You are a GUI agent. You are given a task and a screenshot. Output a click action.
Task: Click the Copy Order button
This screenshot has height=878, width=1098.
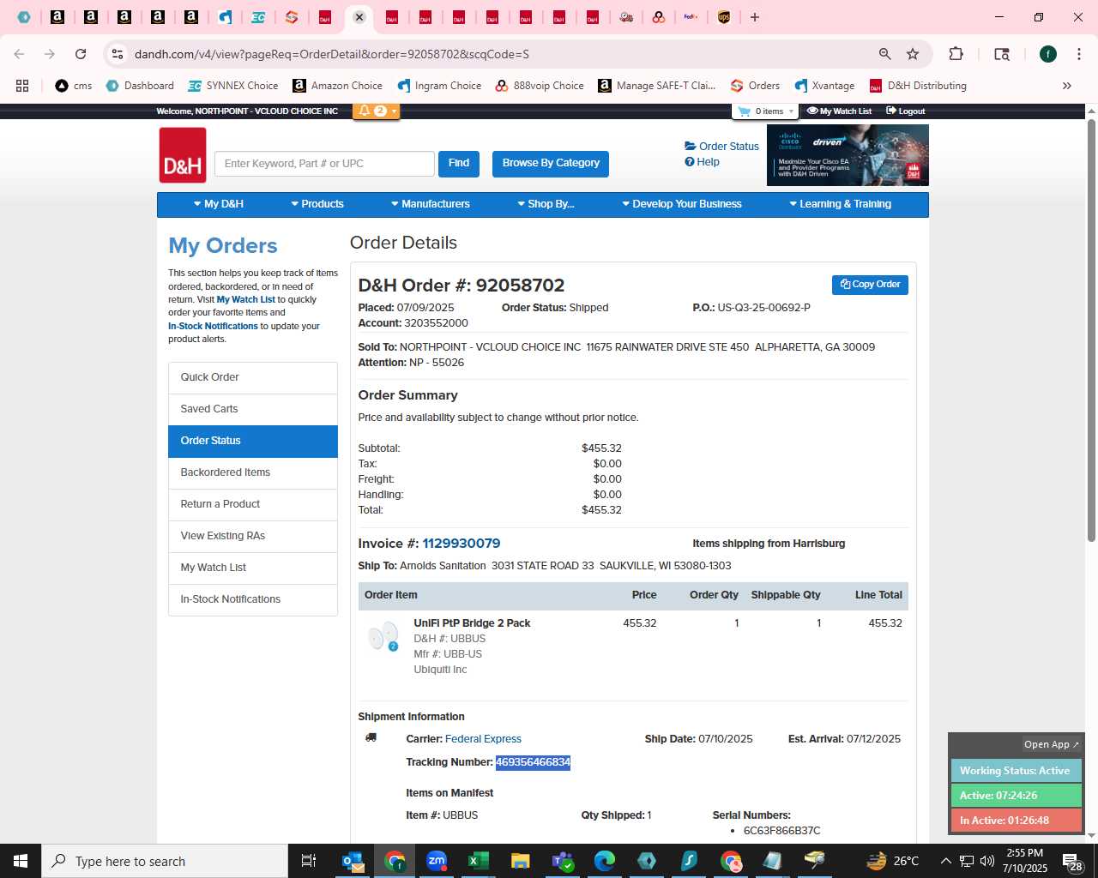point(870,285)
